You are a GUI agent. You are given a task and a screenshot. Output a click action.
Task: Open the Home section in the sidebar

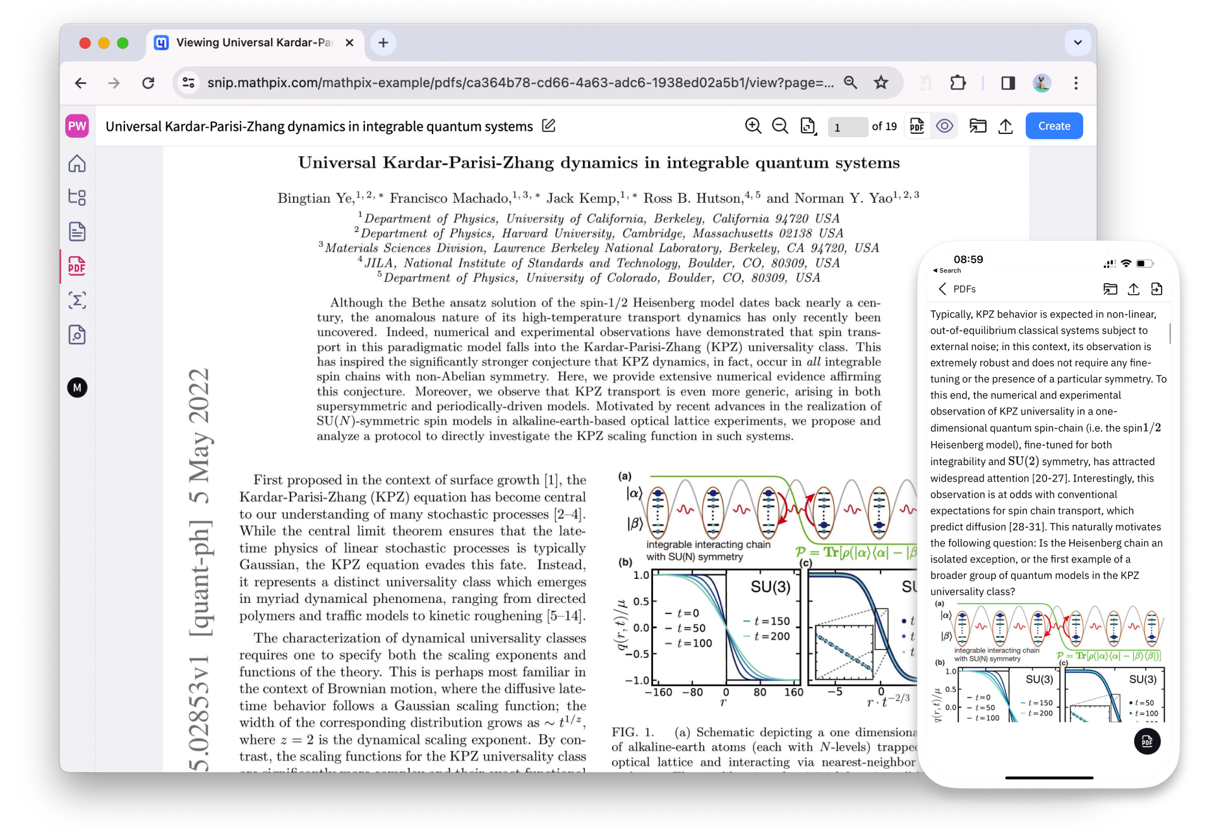pyautogui.click(x=77, y=164)
